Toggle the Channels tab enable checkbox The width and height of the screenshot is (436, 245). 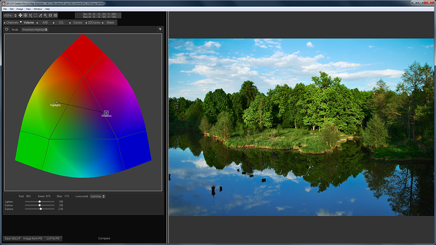point(4,22)
